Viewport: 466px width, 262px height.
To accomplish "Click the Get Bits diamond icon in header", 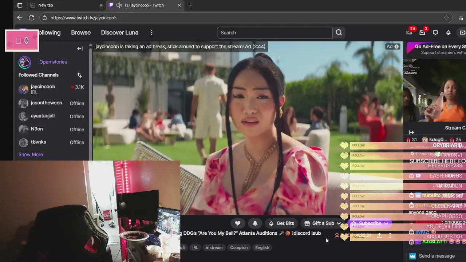I will coord(448,32).
